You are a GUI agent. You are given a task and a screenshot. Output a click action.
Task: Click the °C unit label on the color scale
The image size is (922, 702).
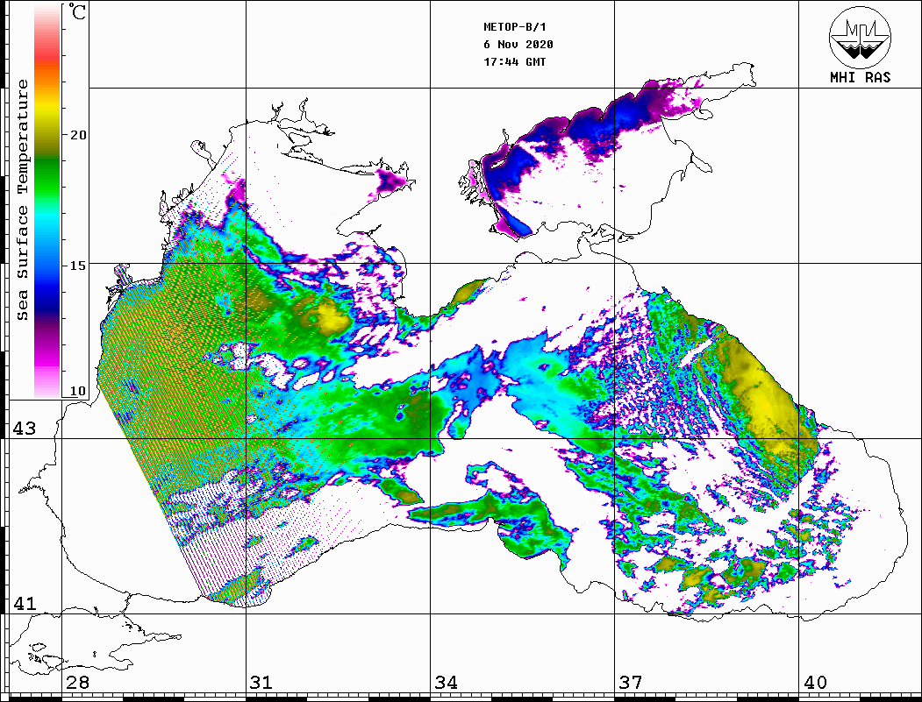click(x=76, y=11)
